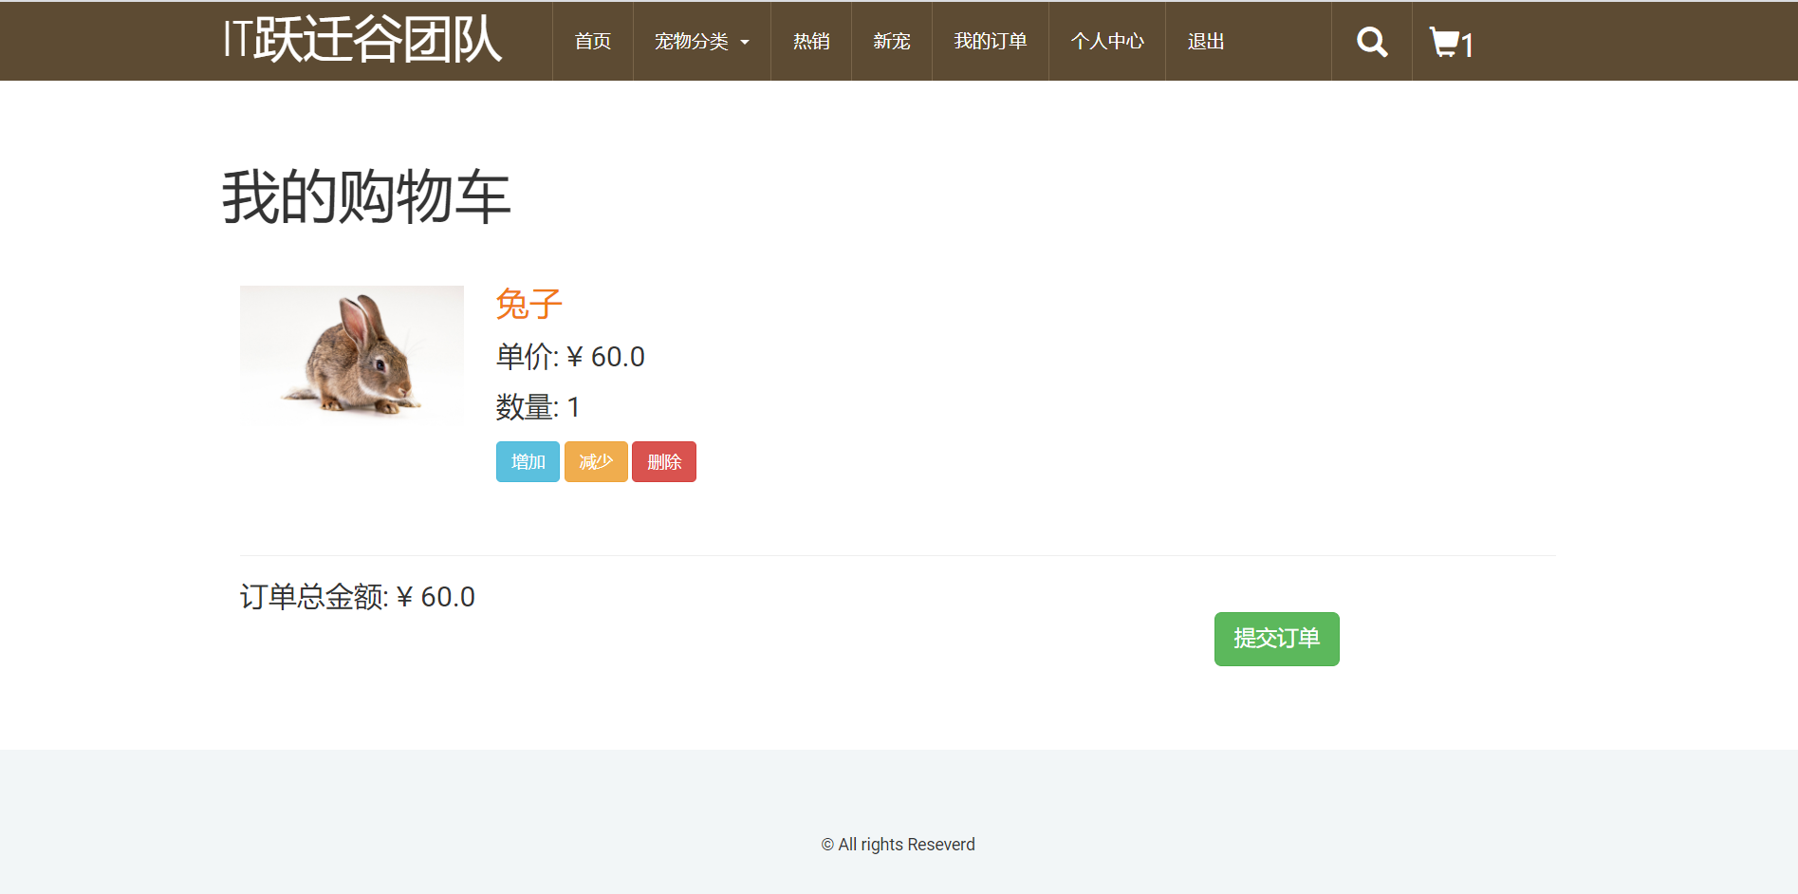Expand the 宠物分类 dropdown menu

[702, 41]
